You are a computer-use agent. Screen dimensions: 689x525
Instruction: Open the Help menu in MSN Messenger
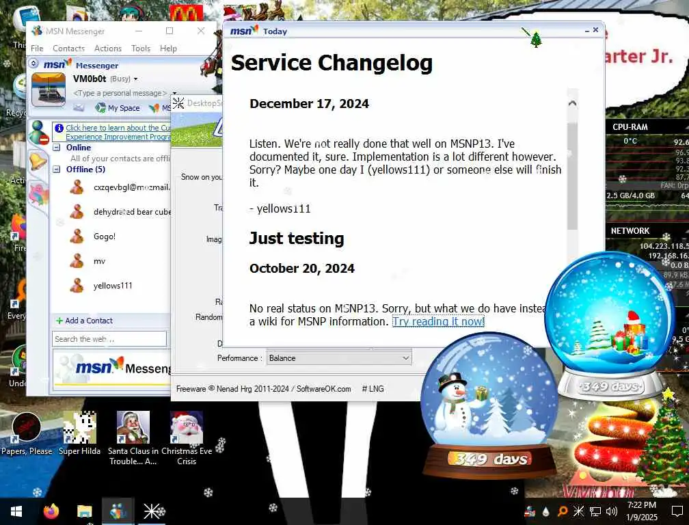(168, 49)
